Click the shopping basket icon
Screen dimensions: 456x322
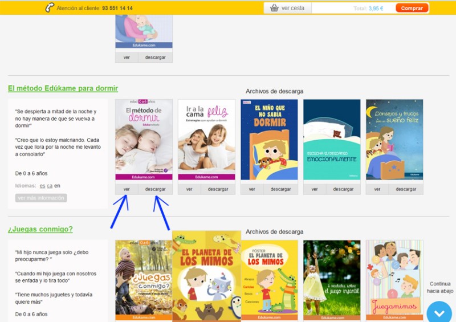point(274,8)
